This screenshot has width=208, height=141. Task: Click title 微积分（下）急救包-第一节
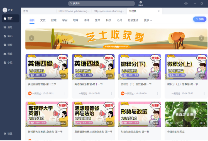click(x=136, y=84)
